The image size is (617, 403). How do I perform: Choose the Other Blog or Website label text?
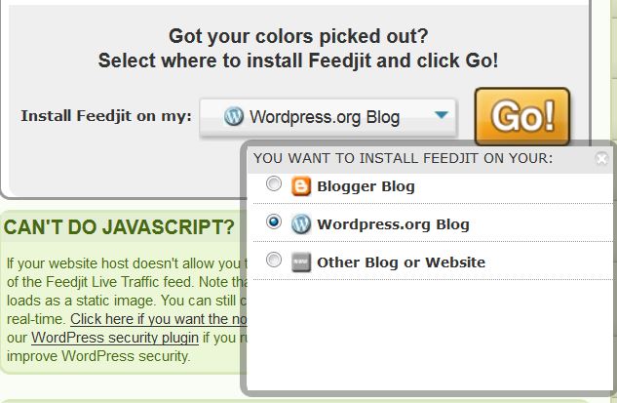point(401,262)
